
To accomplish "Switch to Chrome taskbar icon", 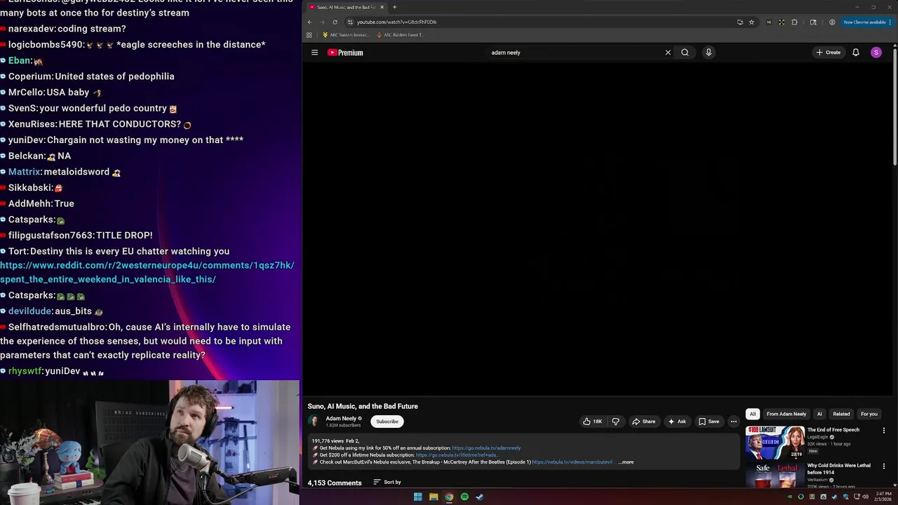I will point(449,497).
